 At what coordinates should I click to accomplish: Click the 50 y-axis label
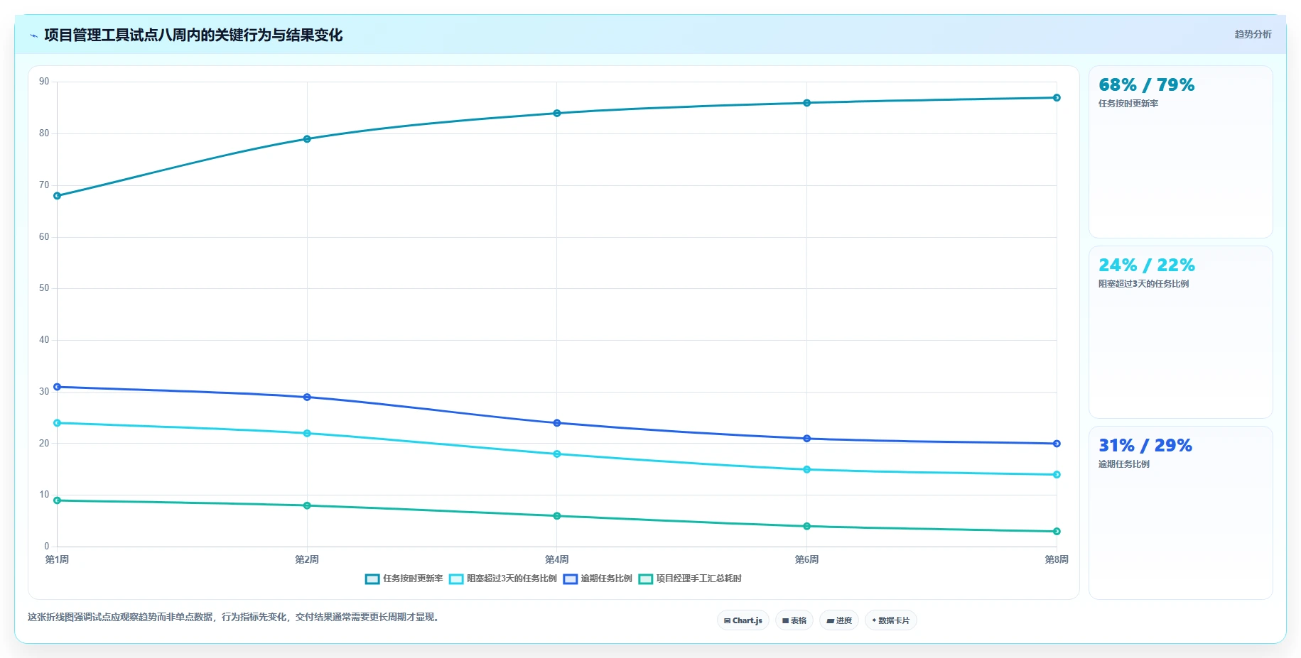(x=44, y=288)
